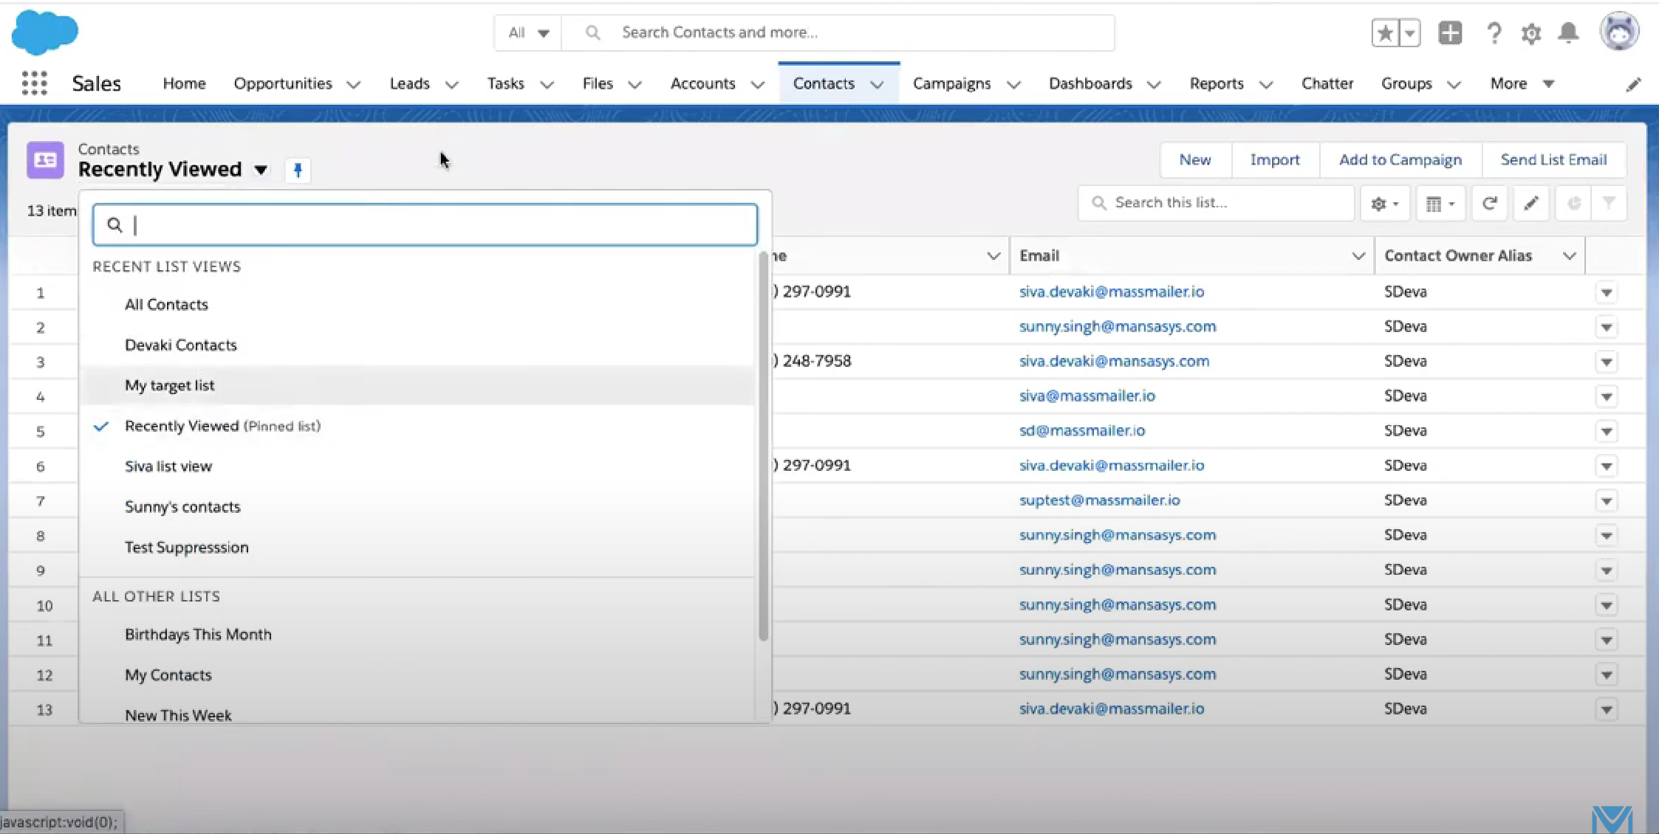Open the filters funnel icon

[1609, 204]
